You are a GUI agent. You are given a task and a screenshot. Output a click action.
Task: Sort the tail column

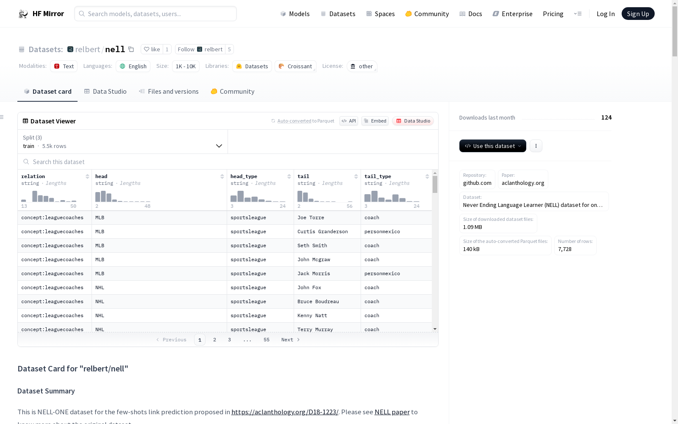tap(356, 176)
